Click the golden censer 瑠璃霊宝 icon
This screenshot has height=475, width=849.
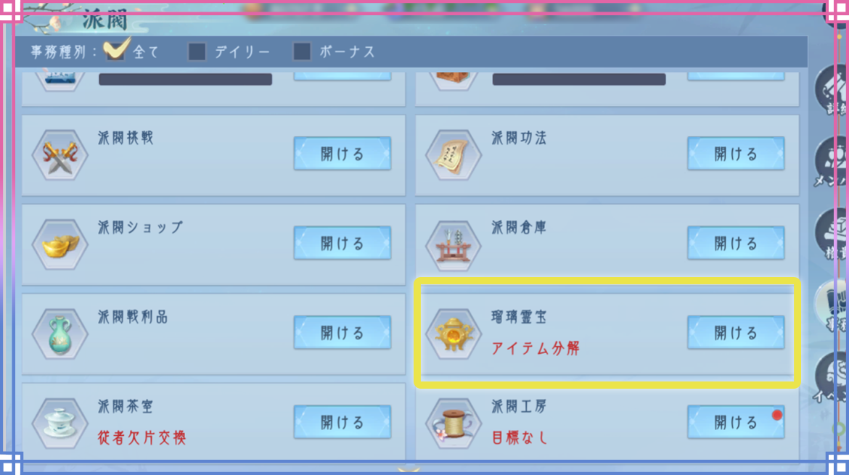pos(454,334)
